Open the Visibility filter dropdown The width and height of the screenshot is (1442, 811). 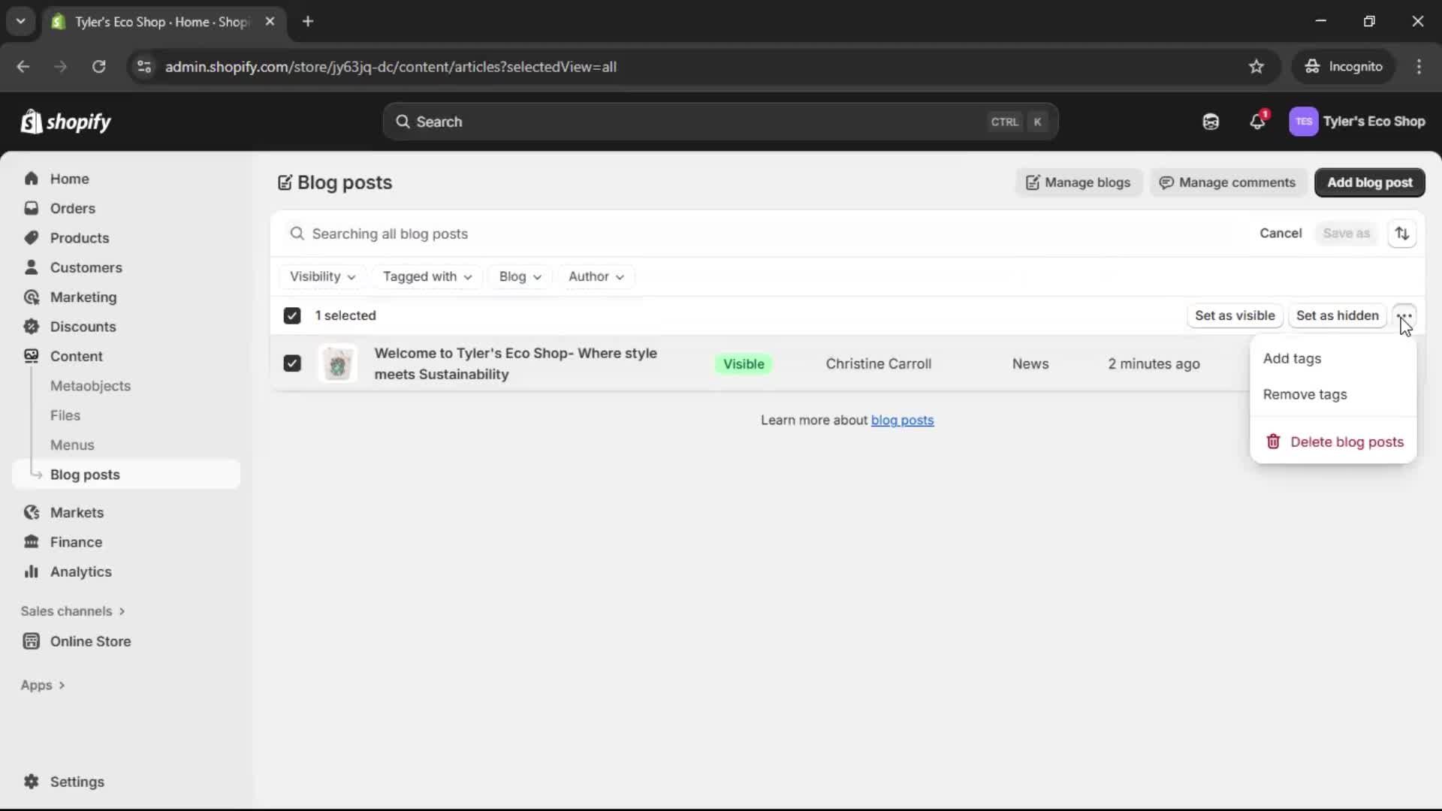point(322,276)
